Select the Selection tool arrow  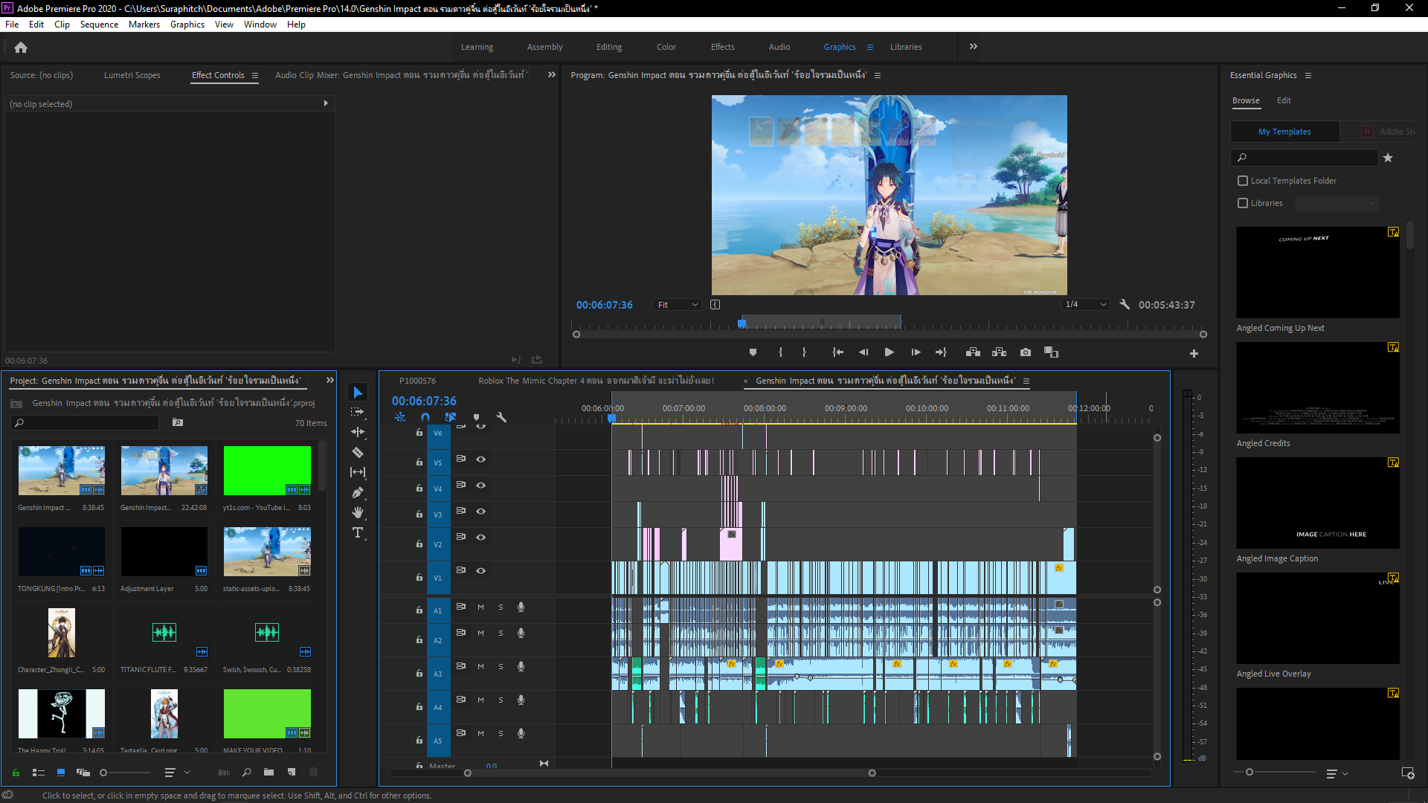tap(358, 393)
